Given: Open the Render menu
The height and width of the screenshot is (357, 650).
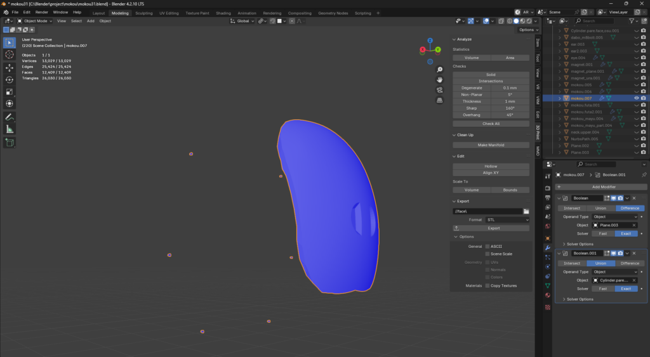Looking at the screenshot, I should pos(42,12).
